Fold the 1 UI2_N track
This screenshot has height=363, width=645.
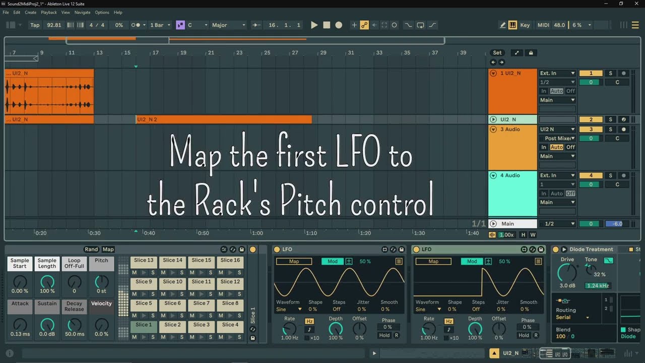click(x=493, y=73)
